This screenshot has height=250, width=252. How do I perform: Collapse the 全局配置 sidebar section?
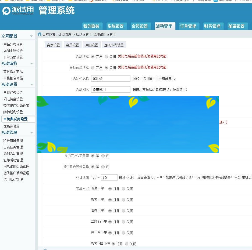[x=32, y=36]
